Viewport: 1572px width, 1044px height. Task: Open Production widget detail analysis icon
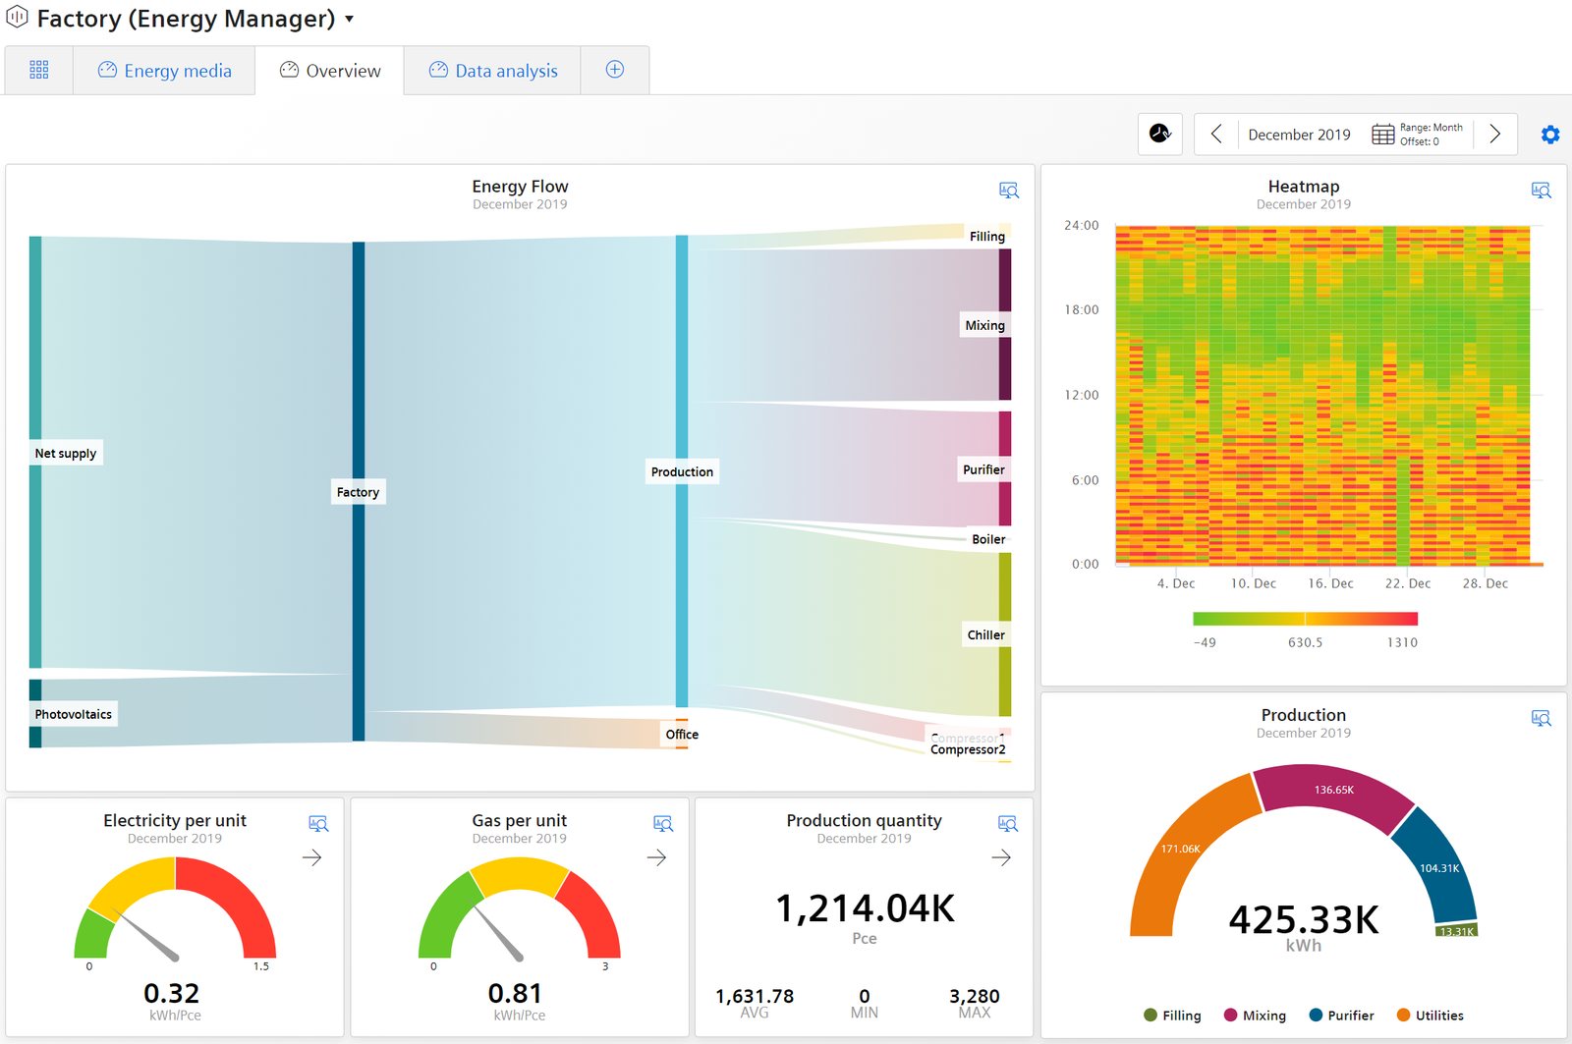1542,719
